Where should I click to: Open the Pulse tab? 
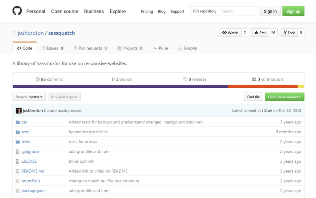pos(161,48)
